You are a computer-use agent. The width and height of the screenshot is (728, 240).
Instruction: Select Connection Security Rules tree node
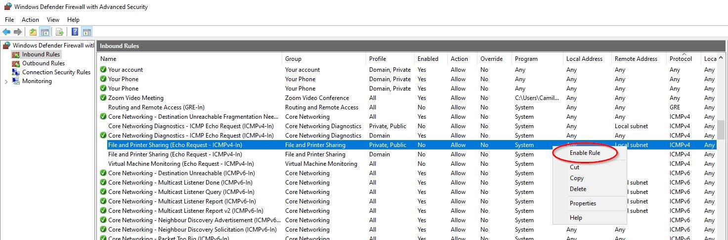pyautogui.click(x=56, y=72)
